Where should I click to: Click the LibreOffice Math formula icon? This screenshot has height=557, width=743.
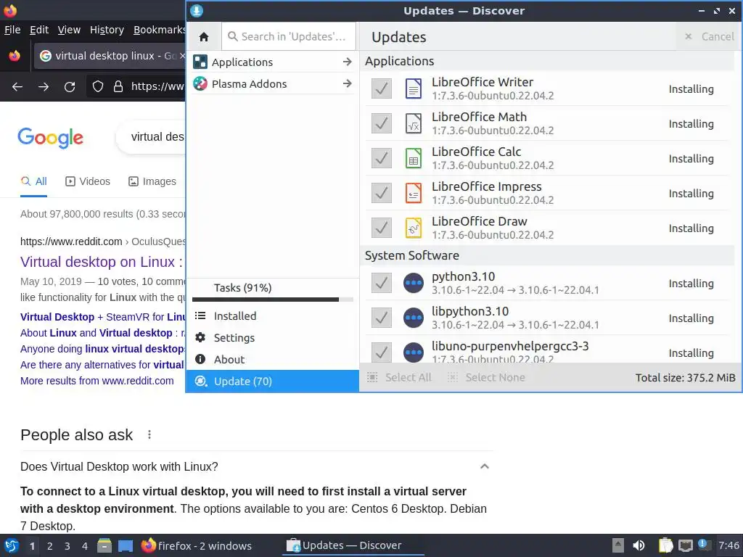(413, 123)
